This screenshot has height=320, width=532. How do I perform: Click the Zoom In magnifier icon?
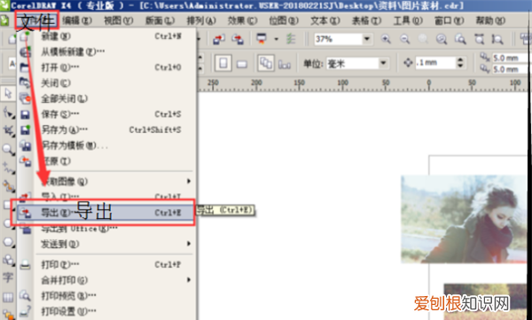click(386, 39)
